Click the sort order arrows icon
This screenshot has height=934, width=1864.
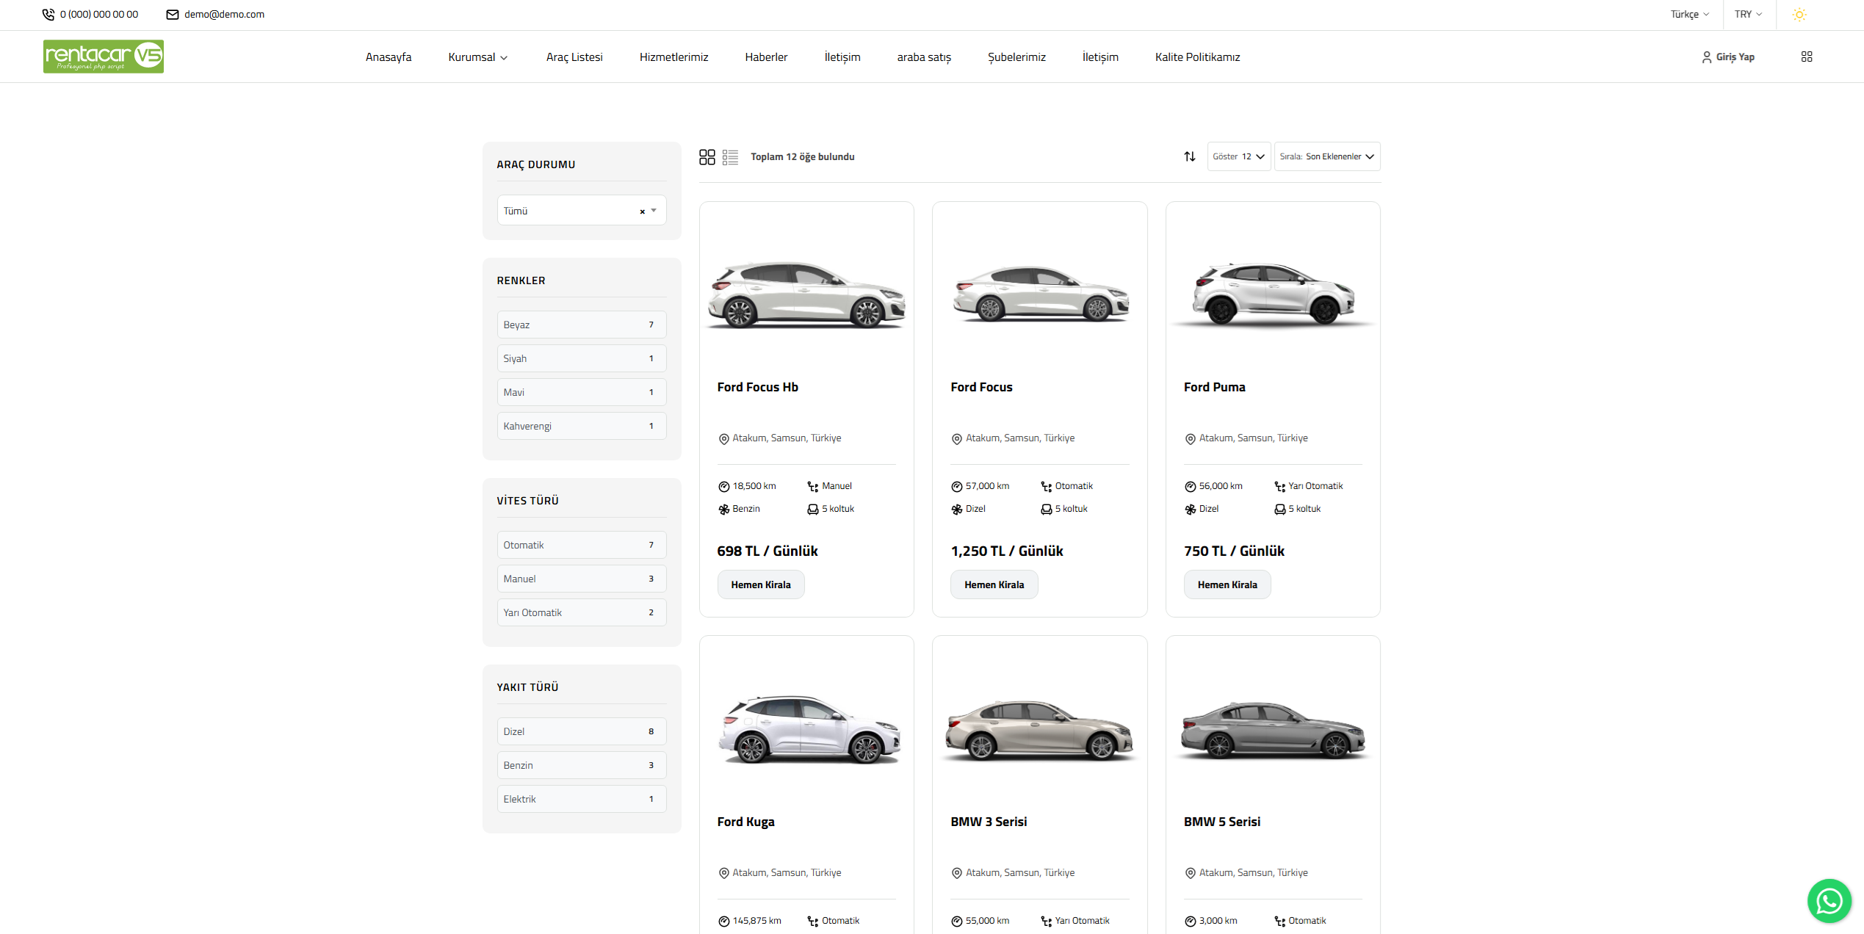pyautogui.click(x=1189, y=156)
